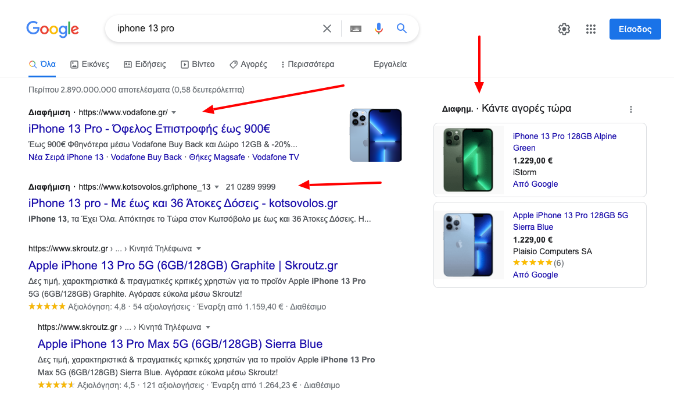
Task: Open the Vodafone Buy Back sitelink
Action: (x=146, y=157)
